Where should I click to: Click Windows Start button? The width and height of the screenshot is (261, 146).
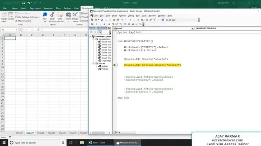tap(4, 142)
